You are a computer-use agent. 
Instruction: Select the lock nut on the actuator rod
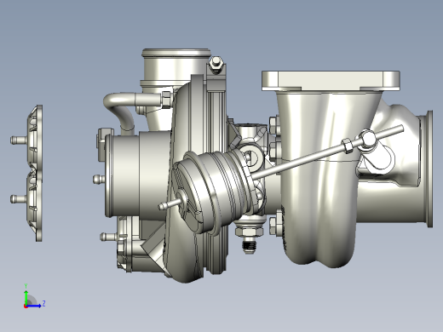coord(347,146)
